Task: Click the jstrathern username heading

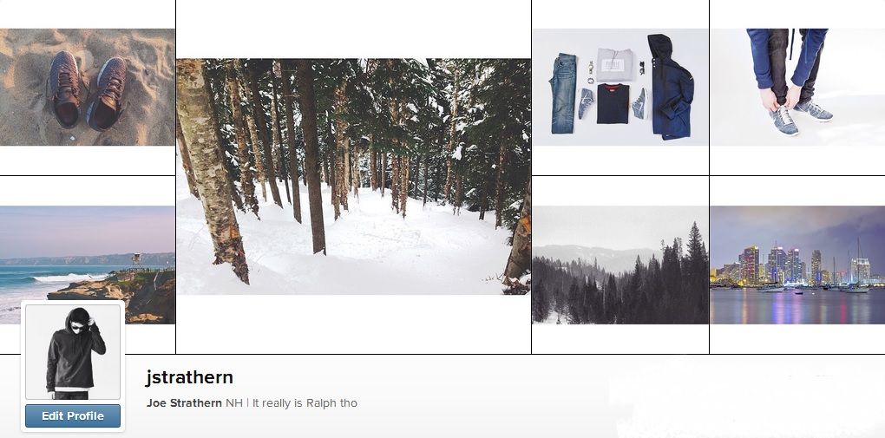Action: click(189, 377)
